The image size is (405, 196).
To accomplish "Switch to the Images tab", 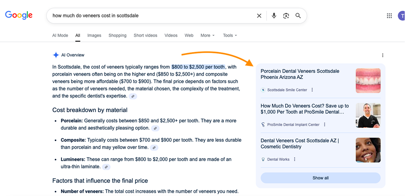I will pos(94,36).
